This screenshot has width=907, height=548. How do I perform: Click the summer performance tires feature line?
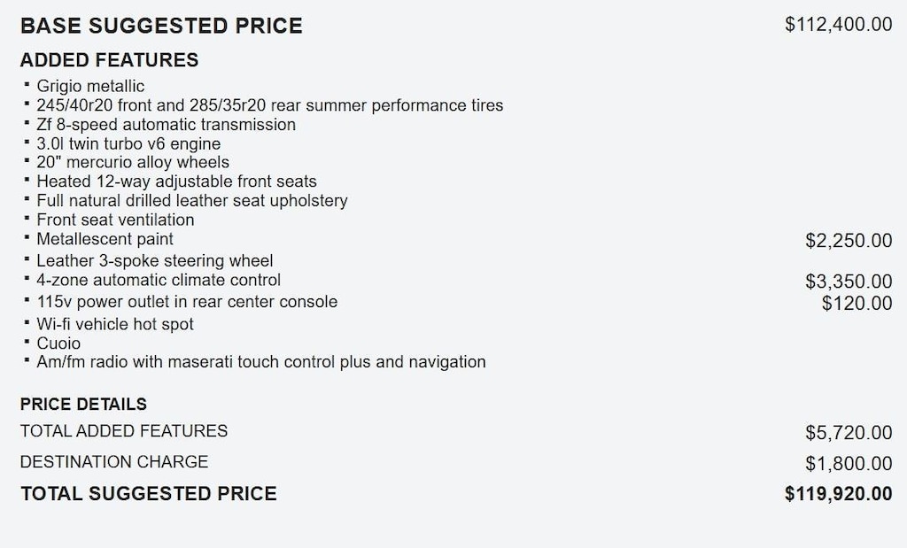click(x=269, y=105)
